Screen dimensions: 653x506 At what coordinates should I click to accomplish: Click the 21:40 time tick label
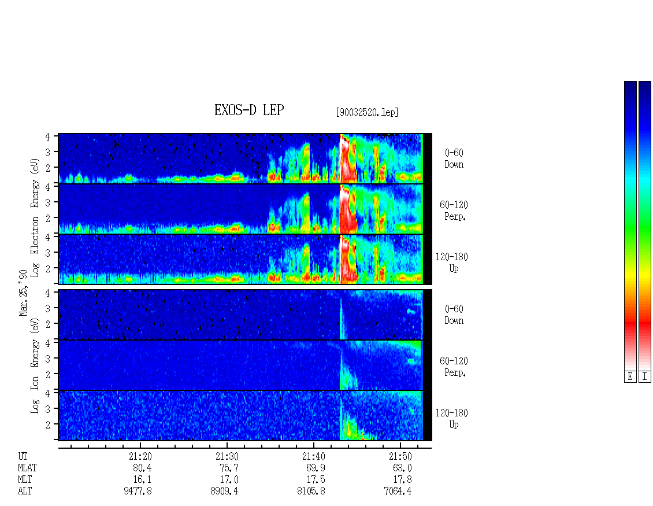click(x=314, y=456)
